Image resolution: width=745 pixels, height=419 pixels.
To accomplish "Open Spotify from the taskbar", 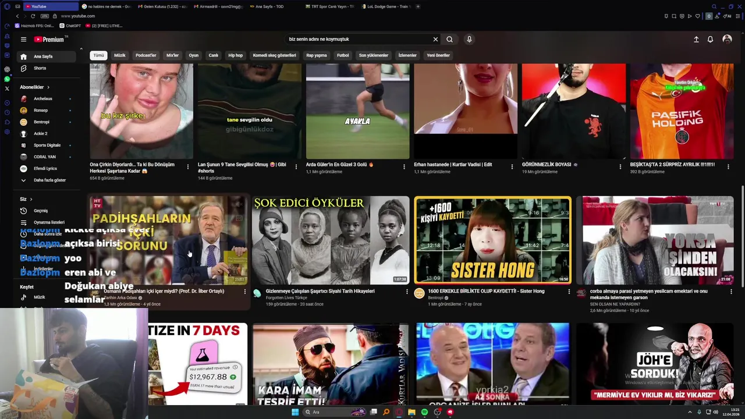I will click(424, 412).
